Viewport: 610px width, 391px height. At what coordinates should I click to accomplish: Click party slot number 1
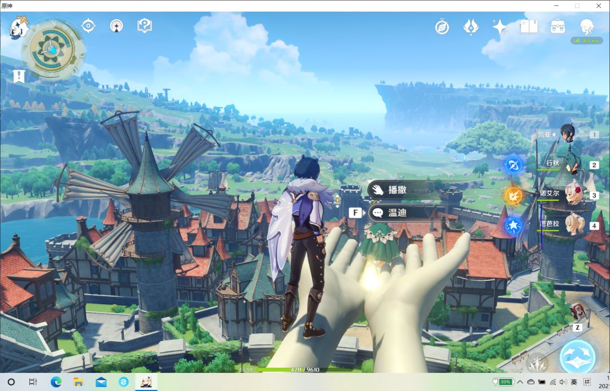tap(594, 134)
